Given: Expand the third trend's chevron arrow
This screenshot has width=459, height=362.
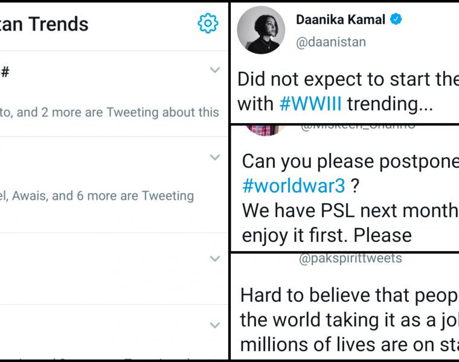Looking at the screenshot, I should pyautogui.click(x=215, y=259).
